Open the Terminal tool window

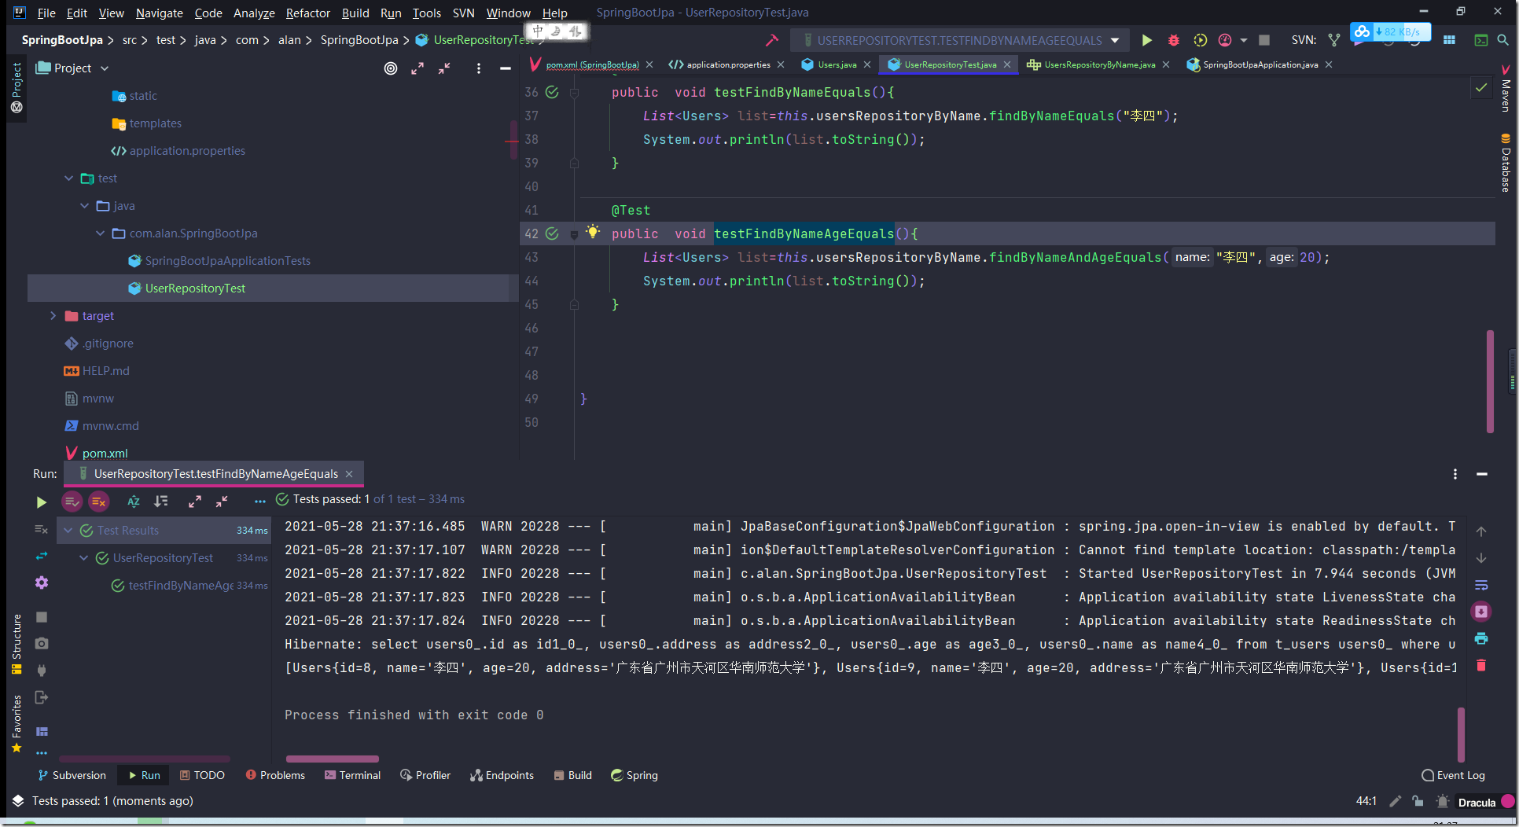pos(352,775)
